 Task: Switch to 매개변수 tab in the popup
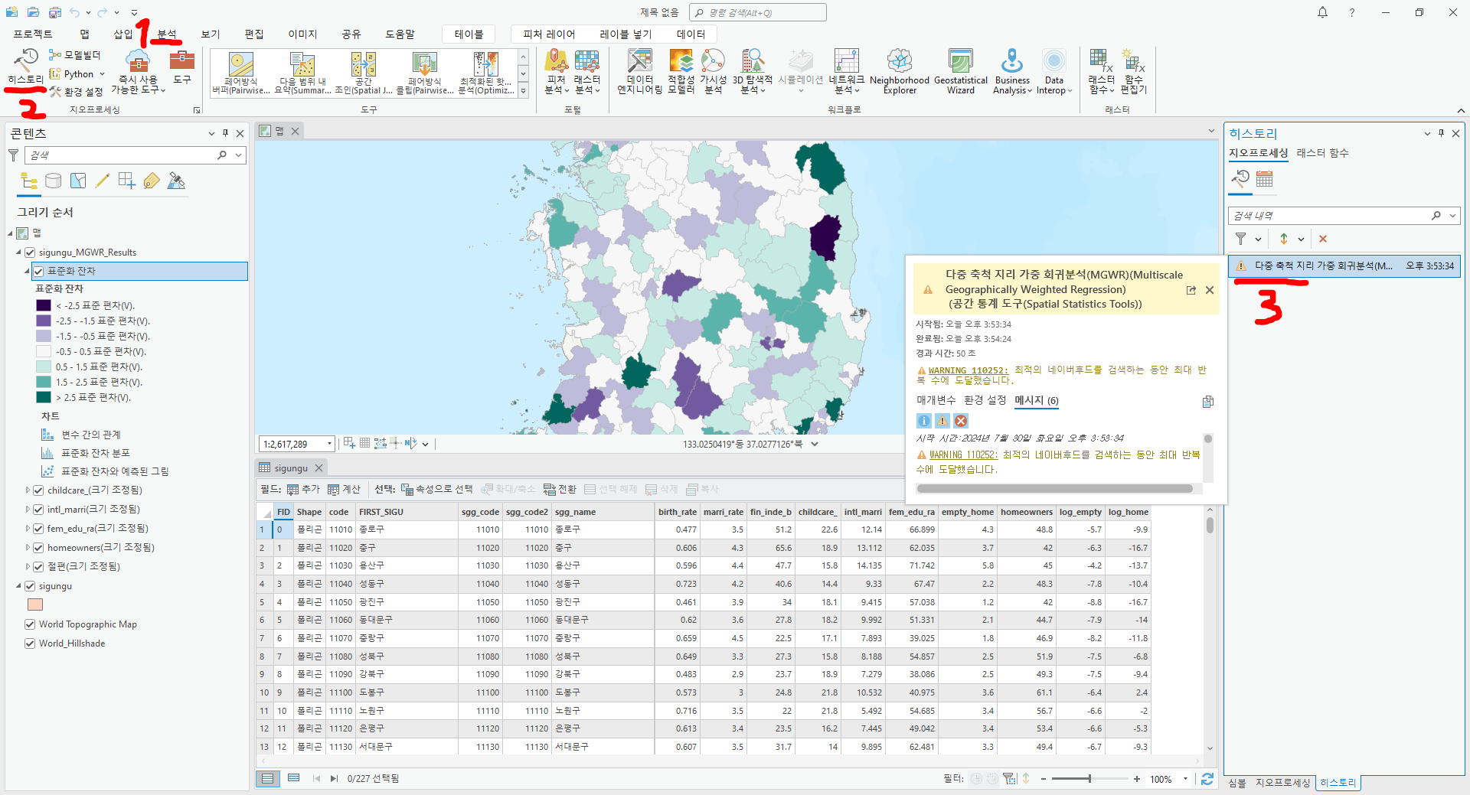936,400
